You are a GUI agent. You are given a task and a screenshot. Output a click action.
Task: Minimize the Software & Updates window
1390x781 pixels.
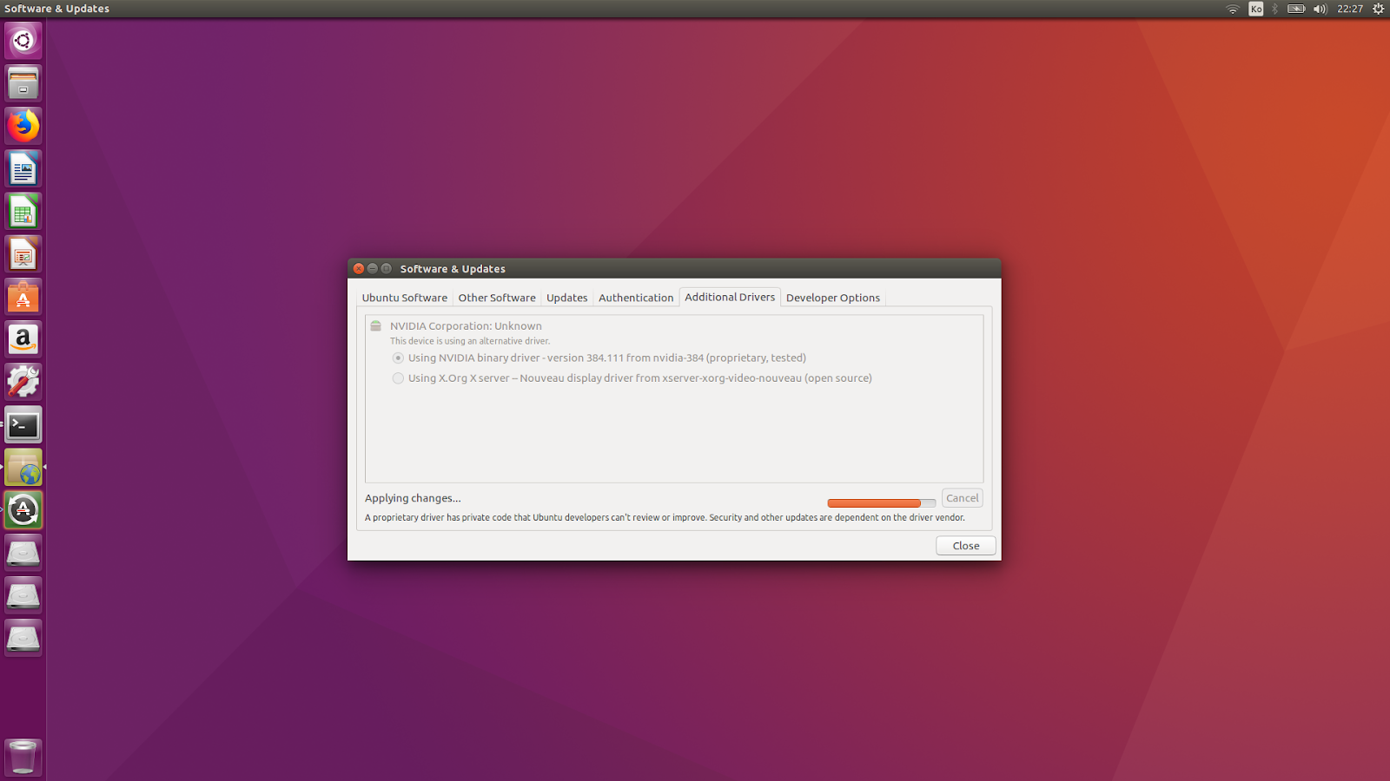tap(373, 269)
